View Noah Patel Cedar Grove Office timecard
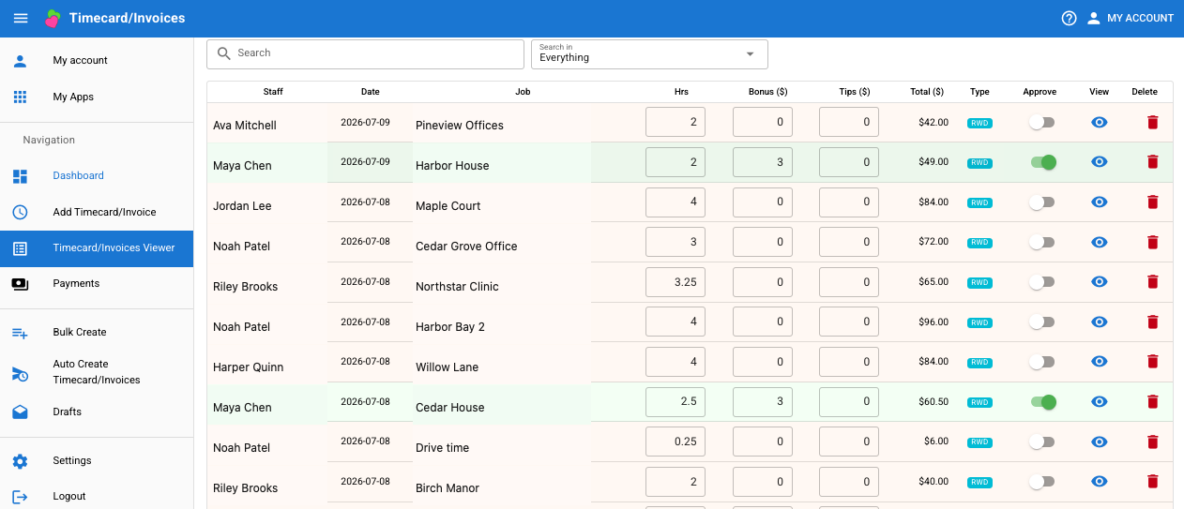The height and width of the screenshot is (509, 1184). tap(1100, 243)
